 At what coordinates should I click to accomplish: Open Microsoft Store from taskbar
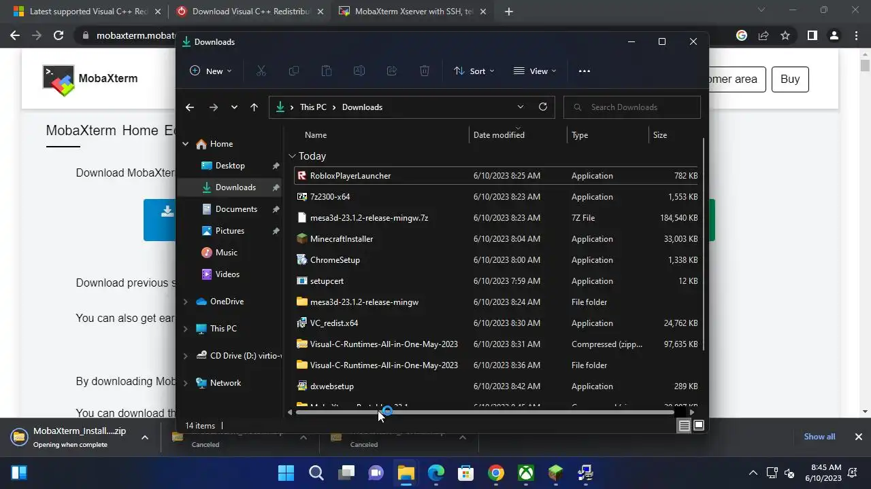466,473
